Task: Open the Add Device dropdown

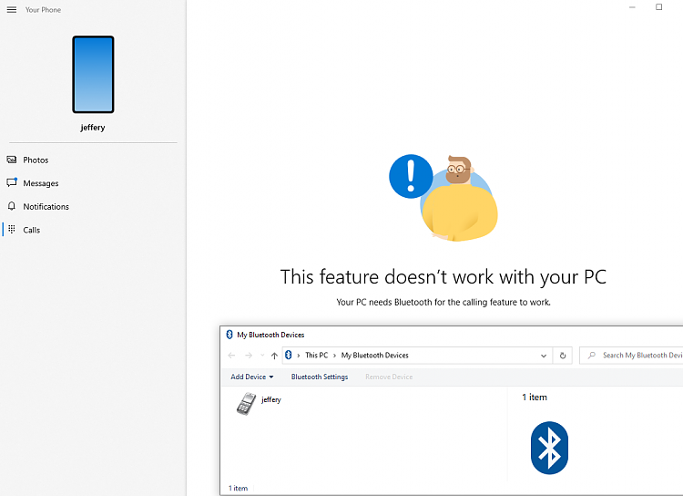Action: point(251,377)
